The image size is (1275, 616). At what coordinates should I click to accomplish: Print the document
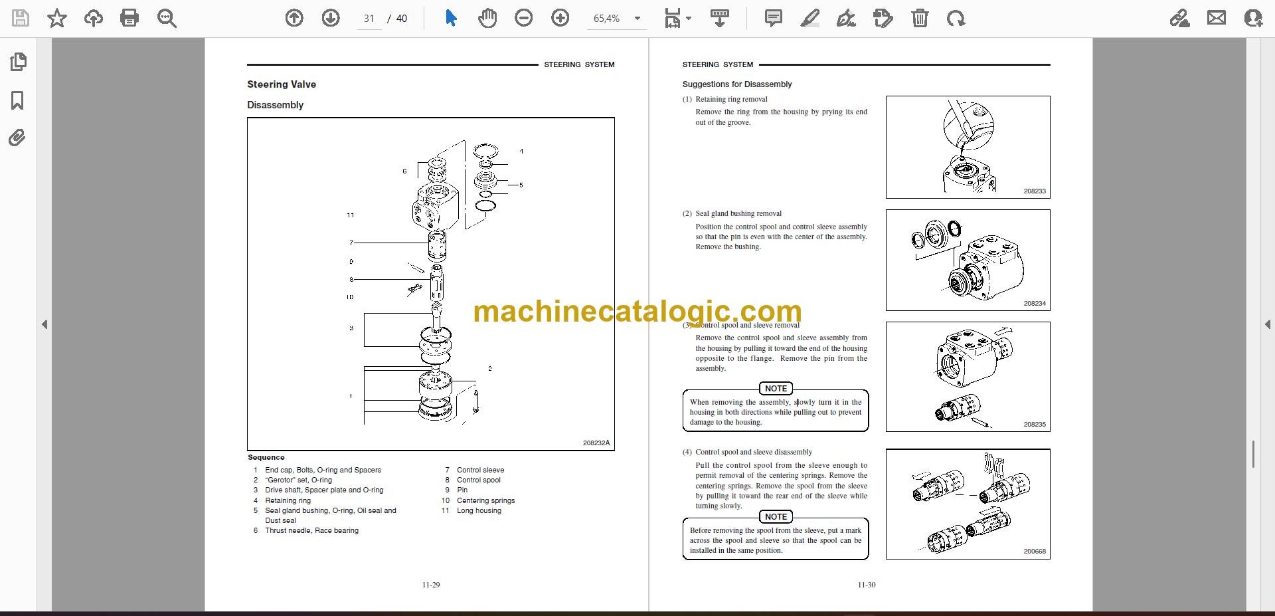[129, 18]
